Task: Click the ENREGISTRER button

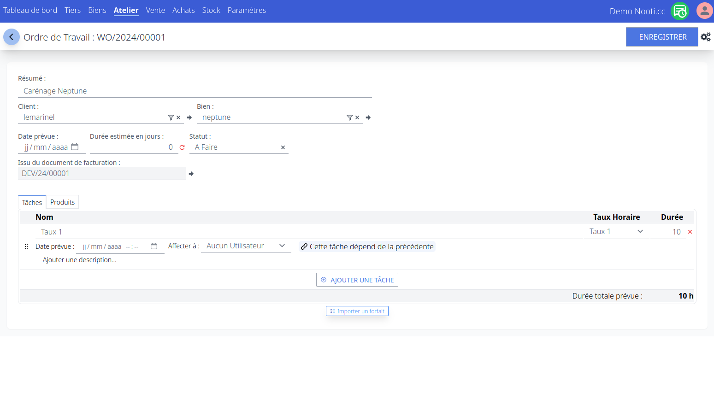Action: click(662, 37)
